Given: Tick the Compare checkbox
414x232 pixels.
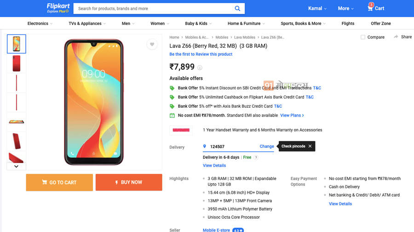Looking at the screenshot, I should 363,37.
